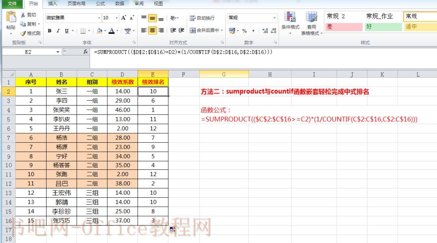
Task: Click the Name Box showing E2
Action: click(28, 52)
